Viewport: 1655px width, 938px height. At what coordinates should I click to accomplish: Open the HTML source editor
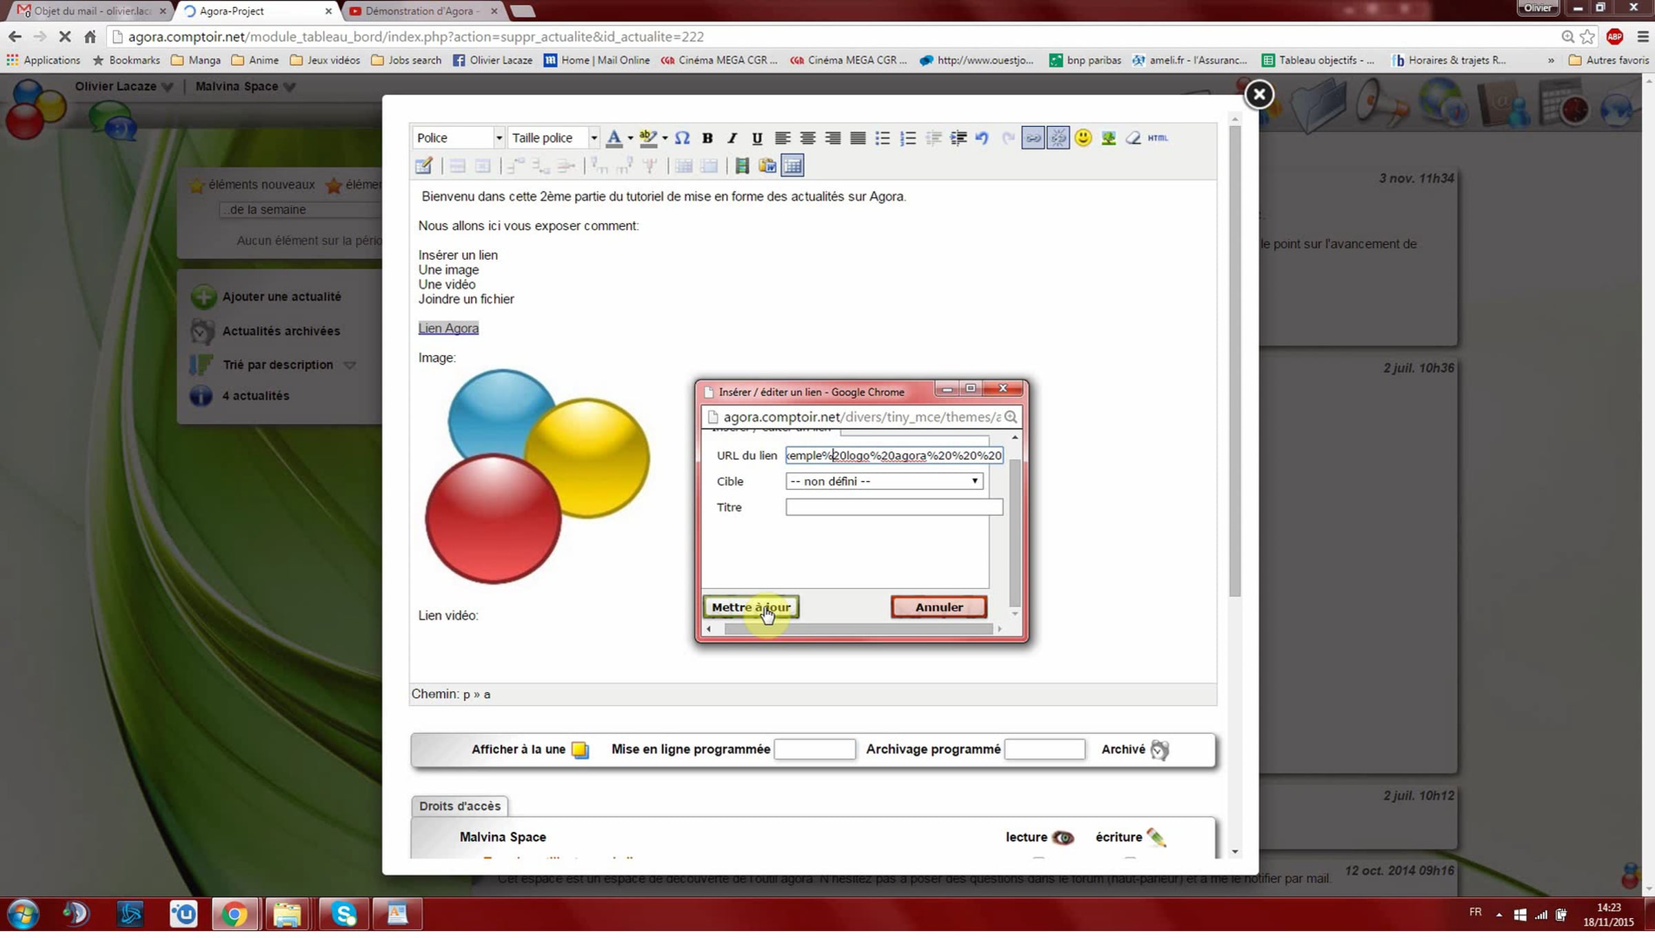click(1158, 138)
